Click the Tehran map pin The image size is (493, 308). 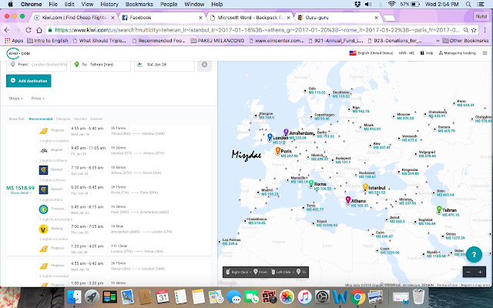[x=439, y=209]
